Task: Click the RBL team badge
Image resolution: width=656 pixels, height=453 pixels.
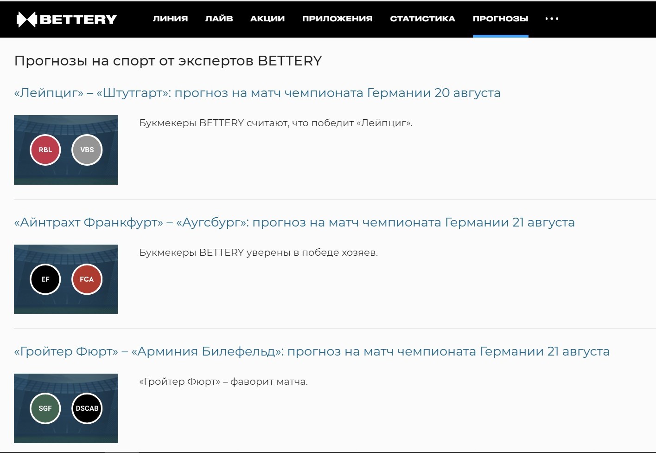Action: [45, 150]
